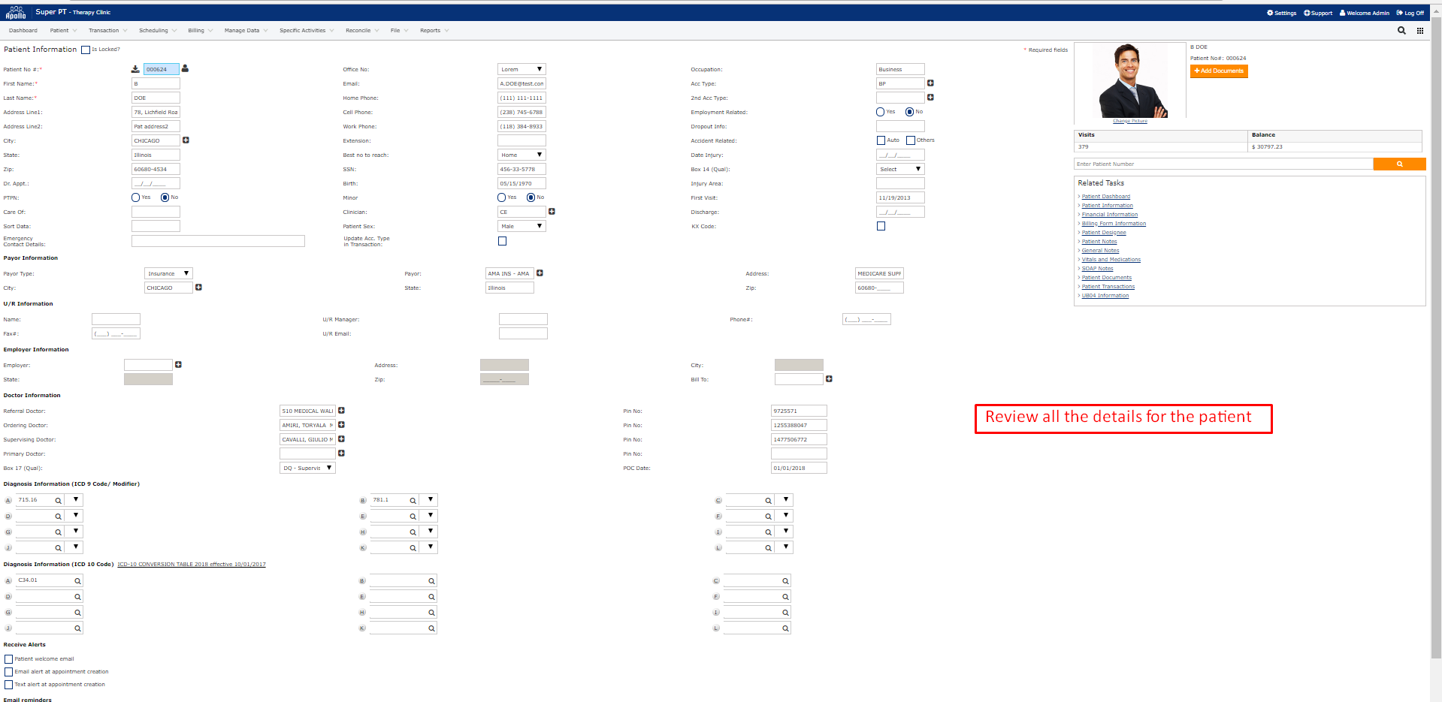Click the plus icon beside Referral Doctor
The image size is (1442, 702).
pyautogui.click(x=341, y=411)
